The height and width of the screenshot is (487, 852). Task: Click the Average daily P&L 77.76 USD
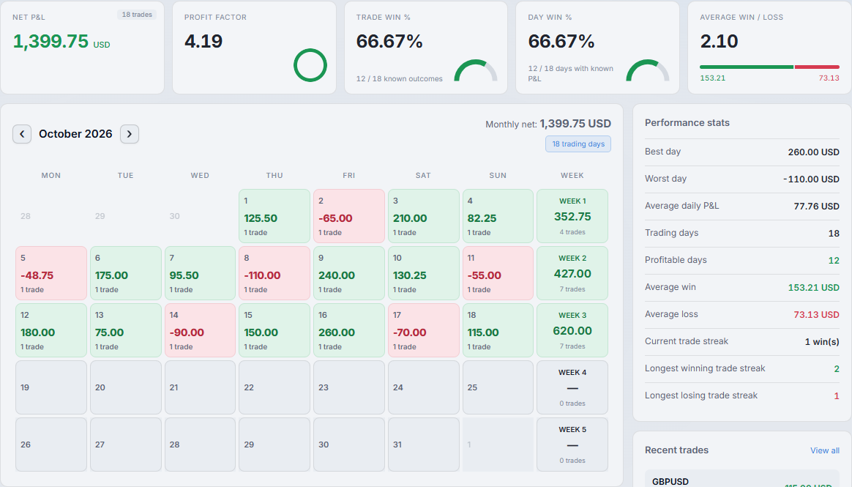pyautogui.click(x=816, y=207)
